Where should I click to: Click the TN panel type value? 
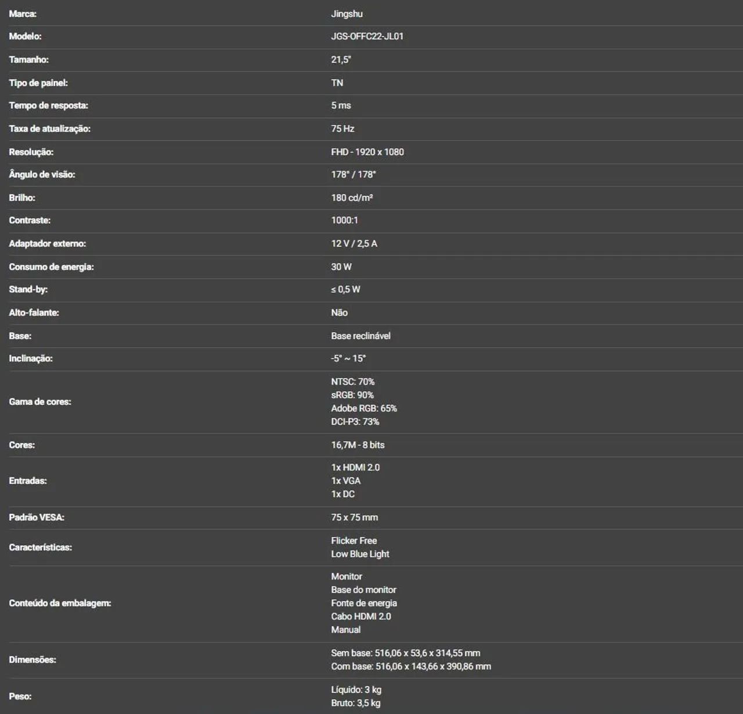(x=337, y=82)
